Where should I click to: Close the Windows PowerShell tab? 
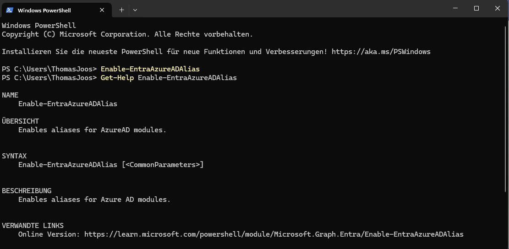pos(103,10)
